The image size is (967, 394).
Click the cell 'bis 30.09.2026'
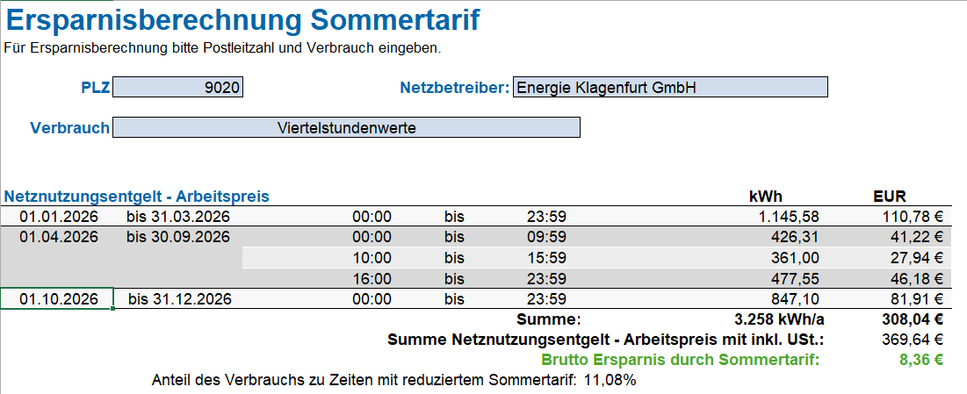[x=178, y=236]
